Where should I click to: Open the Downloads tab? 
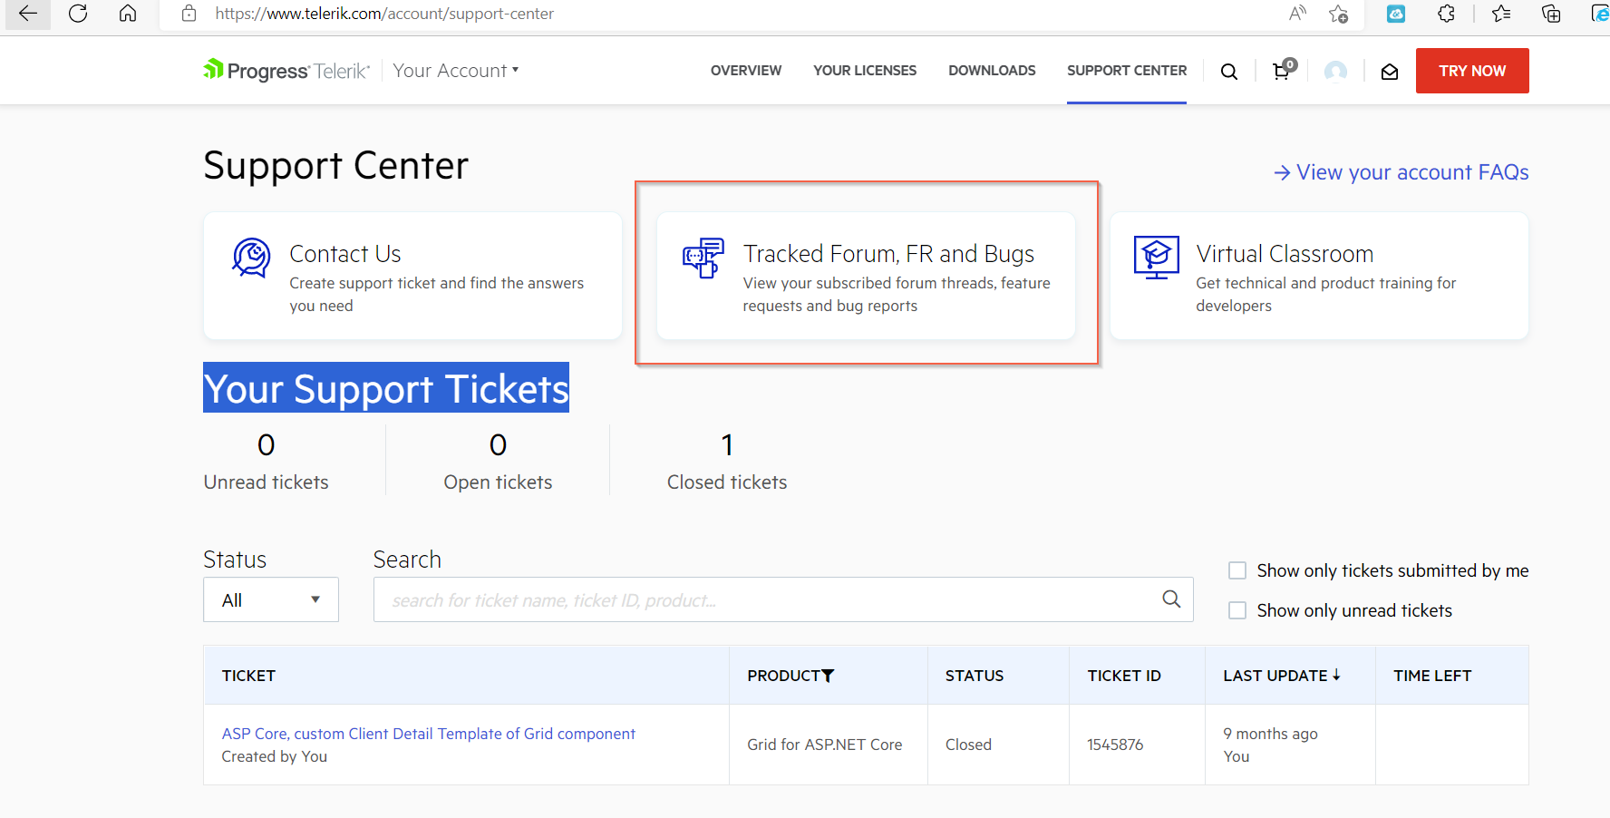(992, 71)
